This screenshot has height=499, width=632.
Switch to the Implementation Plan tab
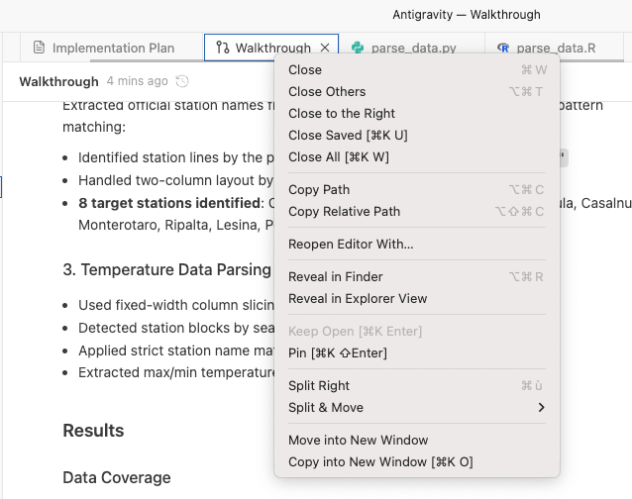[112, 48]
